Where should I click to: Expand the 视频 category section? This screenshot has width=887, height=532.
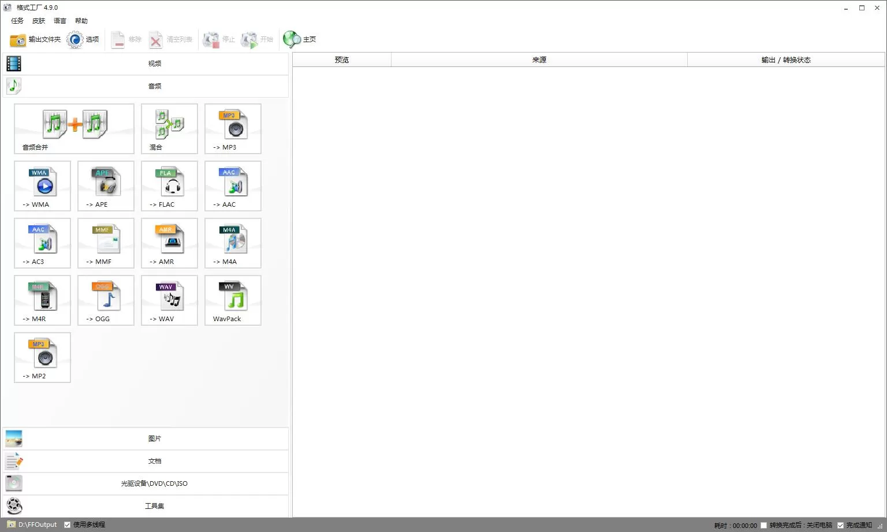146,64
